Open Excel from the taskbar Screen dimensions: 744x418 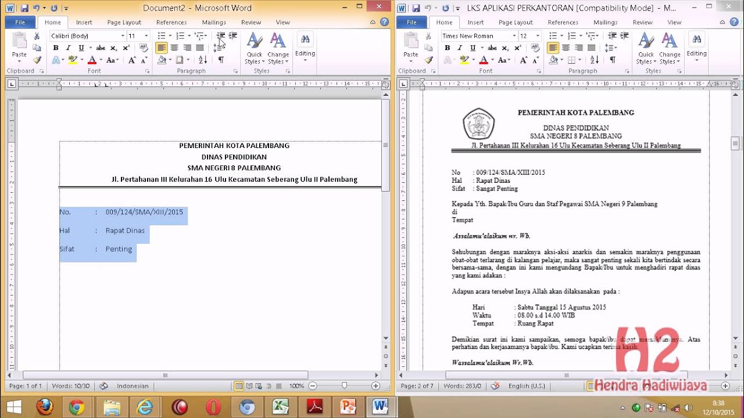281,407
